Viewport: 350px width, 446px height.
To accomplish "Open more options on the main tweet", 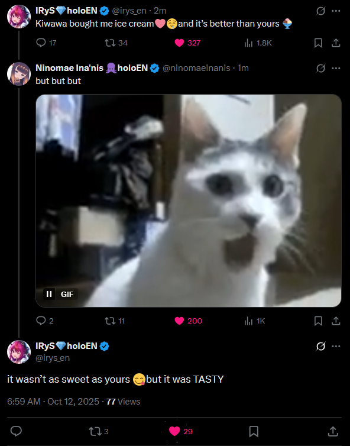I will click(x=336, y=346).
